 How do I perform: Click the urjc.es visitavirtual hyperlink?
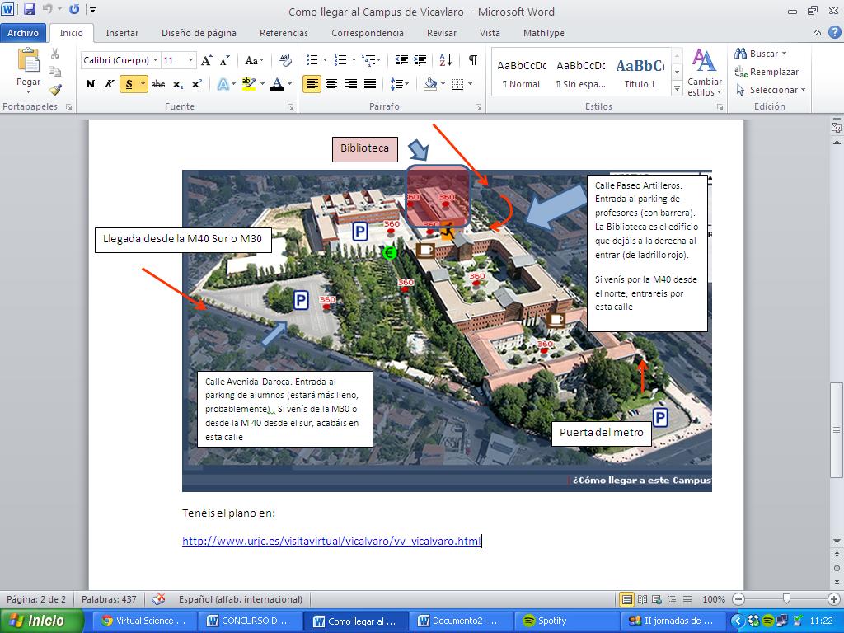click(x=331, y=542)
